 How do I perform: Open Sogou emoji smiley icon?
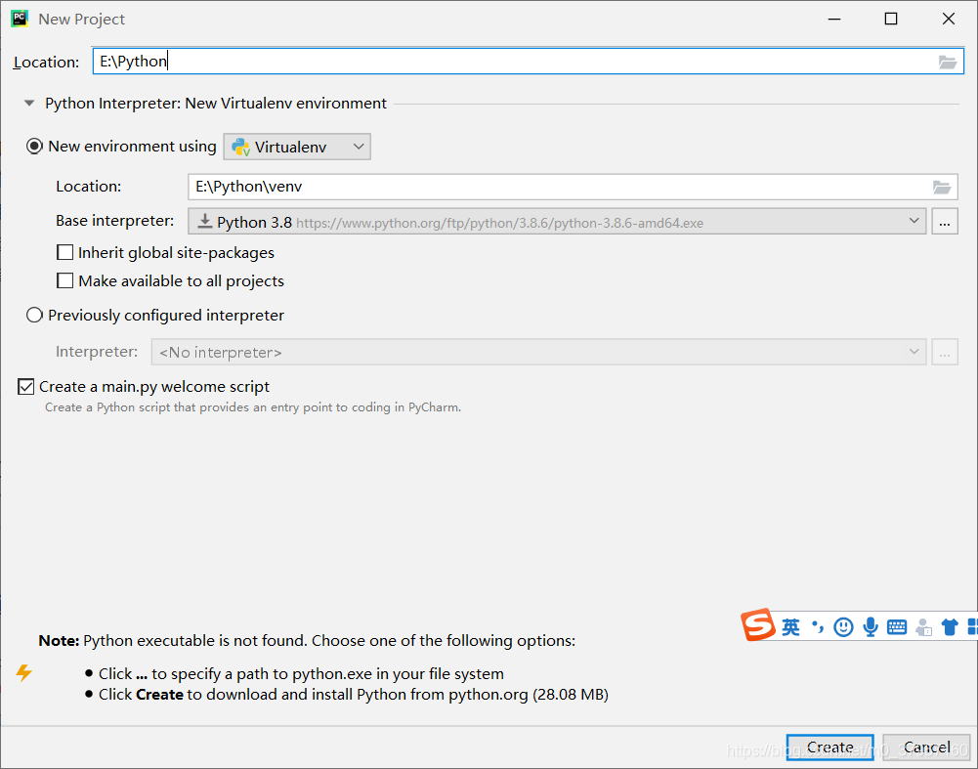[x=843, y=626]
